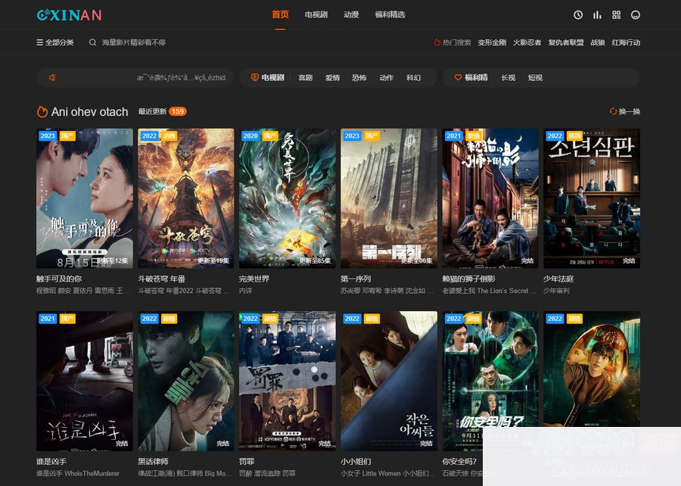681x486 pixels.
Task: Click the rankings bar chart icon
Action: pyautogui.click(x=596, y=14)
